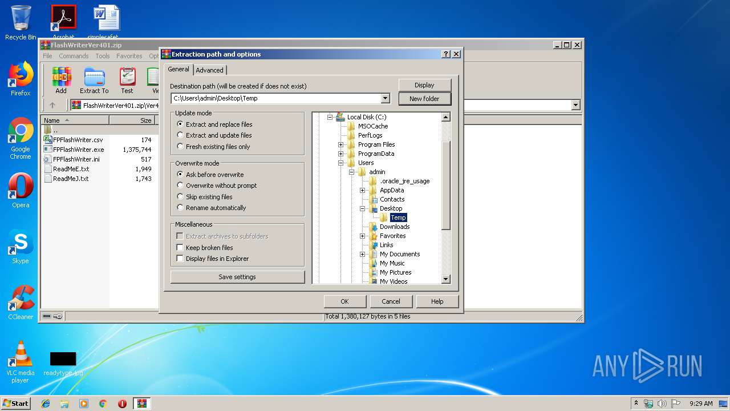Click the up one level arrow in WinRAR
Screen dimensions: 730x411
[x=52, y=105]
